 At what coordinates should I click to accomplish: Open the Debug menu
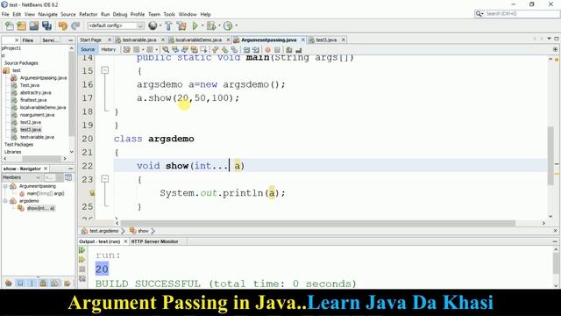[x=120, y=14]
